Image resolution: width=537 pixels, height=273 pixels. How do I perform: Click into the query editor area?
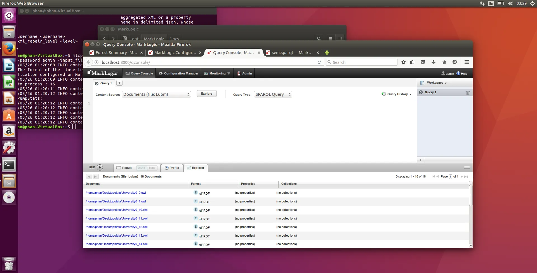click(x=255, y=131)
